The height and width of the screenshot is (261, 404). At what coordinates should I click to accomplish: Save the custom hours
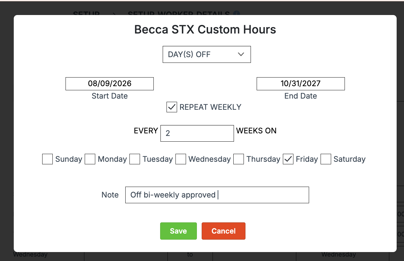178,231
